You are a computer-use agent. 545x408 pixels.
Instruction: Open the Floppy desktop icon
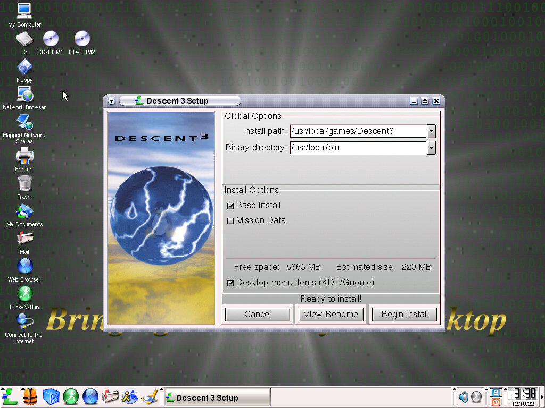(x=24, y=67)
